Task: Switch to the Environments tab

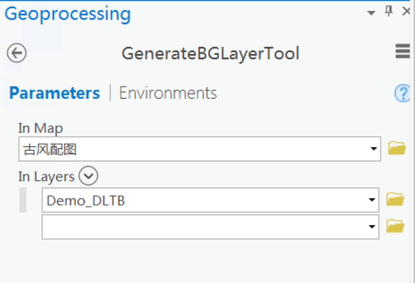Action: point(168,93)
